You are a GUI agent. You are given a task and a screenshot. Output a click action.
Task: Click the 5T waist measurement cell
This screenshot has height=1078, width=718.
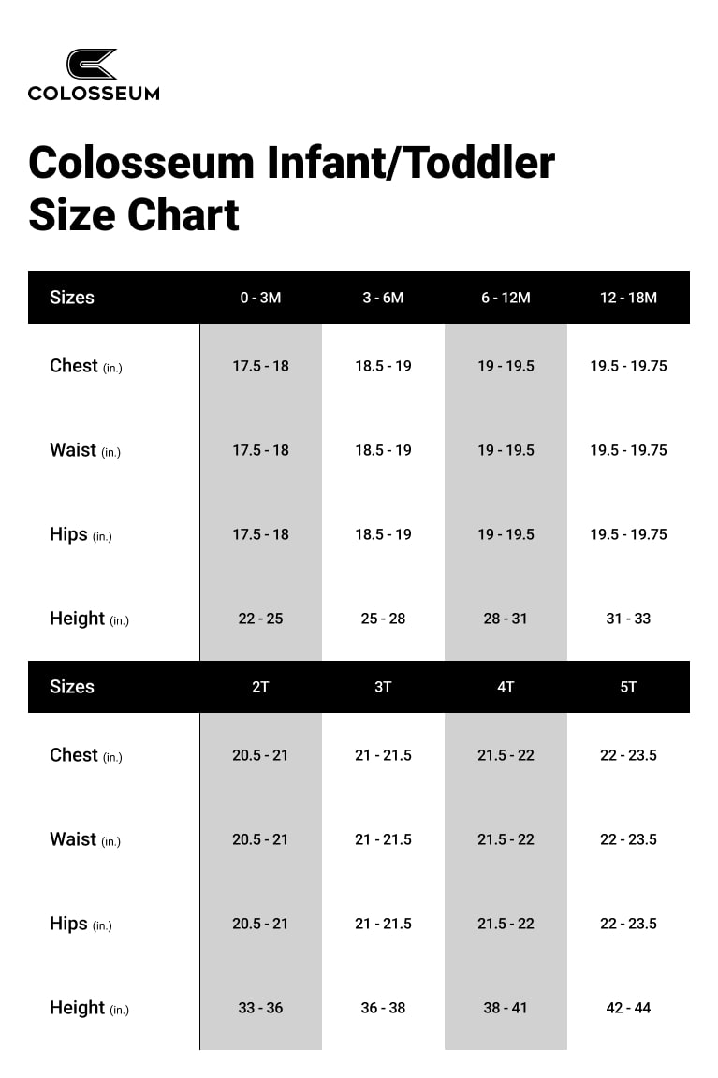[628, 839]
